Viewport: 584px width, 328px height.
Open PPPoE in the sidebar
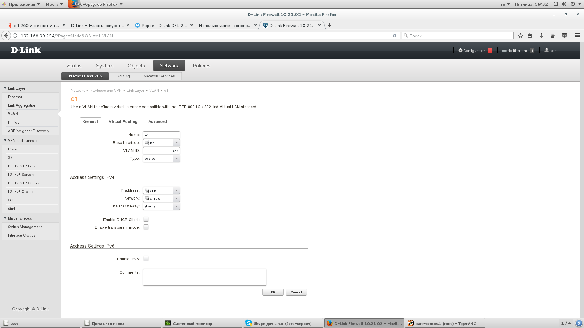click(x=14, y=122)
